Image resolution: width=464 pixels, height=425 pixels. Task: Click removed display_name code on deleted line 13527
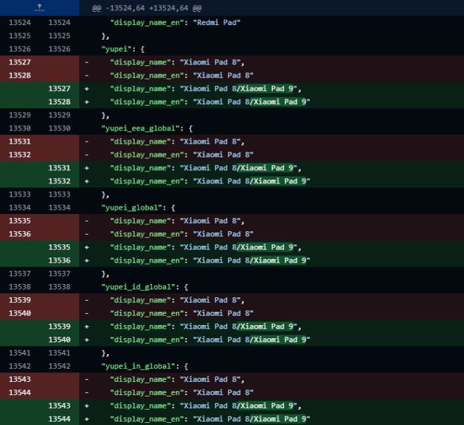[177, 62]
